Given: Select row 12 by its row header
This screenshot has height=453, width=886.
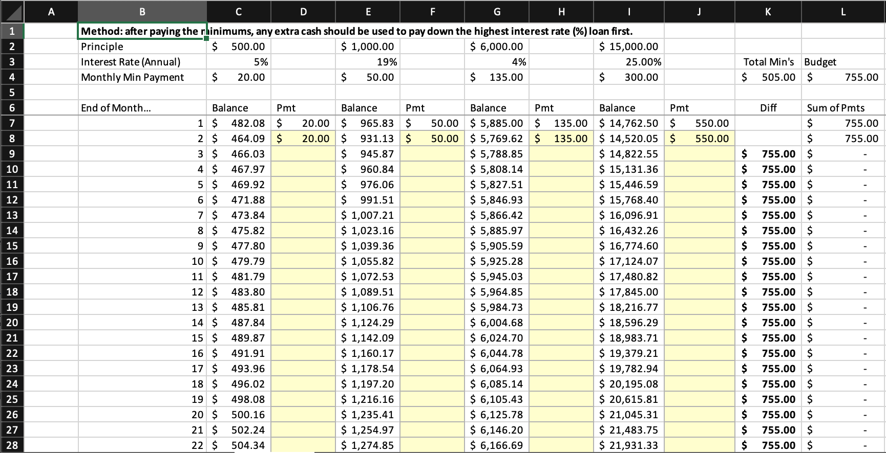Looking at the screenshot, I should tap(12, 200).
